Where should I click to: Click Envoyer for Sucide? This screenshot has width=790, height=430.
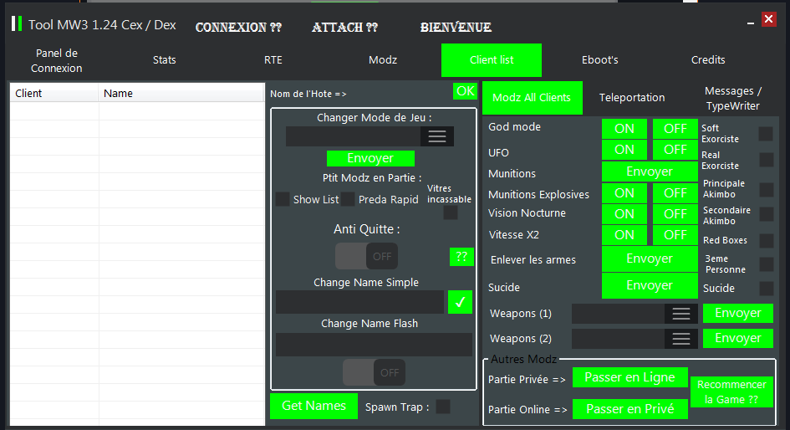point(650,285)
